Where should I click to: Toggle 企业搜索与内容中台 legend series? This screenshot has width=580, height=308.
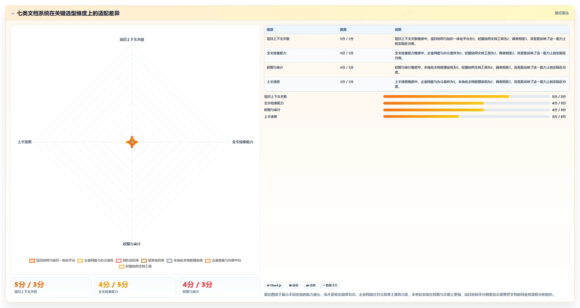[223, 260]
